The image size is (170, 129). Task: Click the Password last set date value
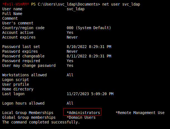click(89, 47)
